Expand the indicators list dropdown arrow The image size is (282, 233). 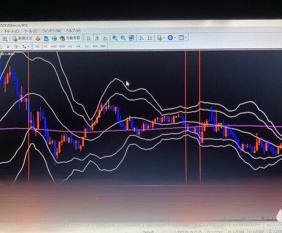(x=164, y=38)
